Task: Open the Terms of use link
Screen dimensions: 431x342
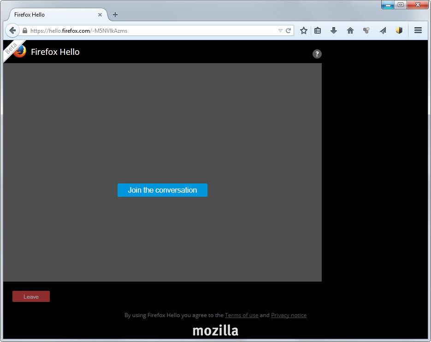Action: [x=242, y=315]
